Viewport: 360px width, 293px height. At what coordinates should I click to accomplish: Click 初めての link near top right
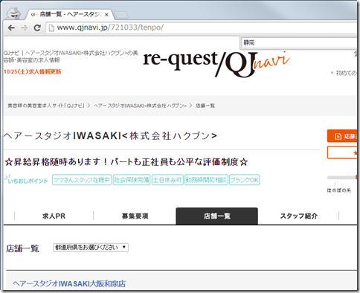346,73
